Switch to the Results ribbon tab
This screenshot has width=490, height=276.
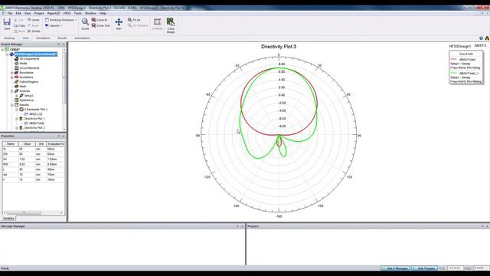[x=62, y=38]
